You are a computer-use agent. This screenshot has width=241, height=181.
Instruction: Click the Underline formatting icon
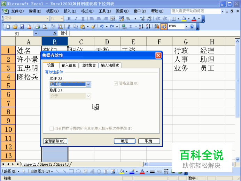[83, 18]
